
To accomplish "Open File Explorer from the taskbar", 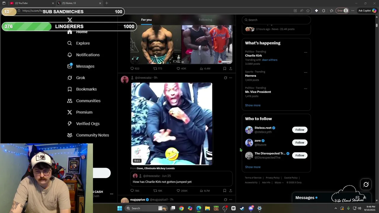I will click(207, 208).
